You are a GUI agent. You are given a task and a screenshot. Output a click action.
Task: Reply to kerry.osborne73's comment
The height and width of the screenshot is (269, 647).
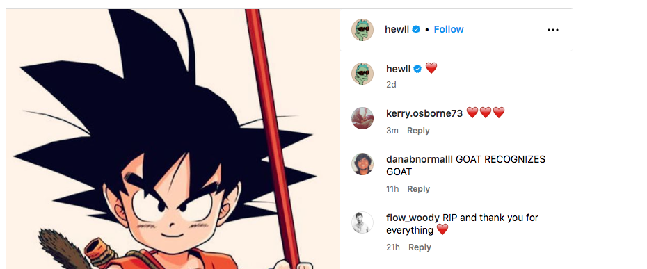(418, 131)
